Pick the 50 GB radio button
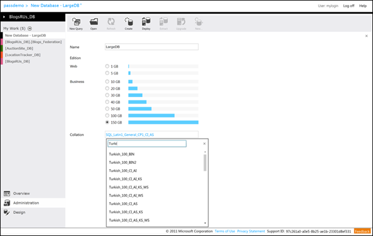Image resolution: width=373 pixels, height=236 pixels. coord(107,109)
